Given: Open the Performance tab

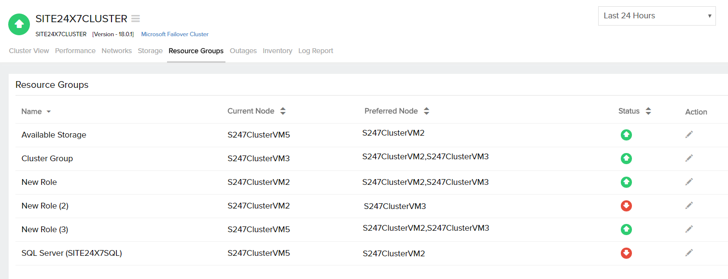Looking at the screenshot, I should [75, 51].
